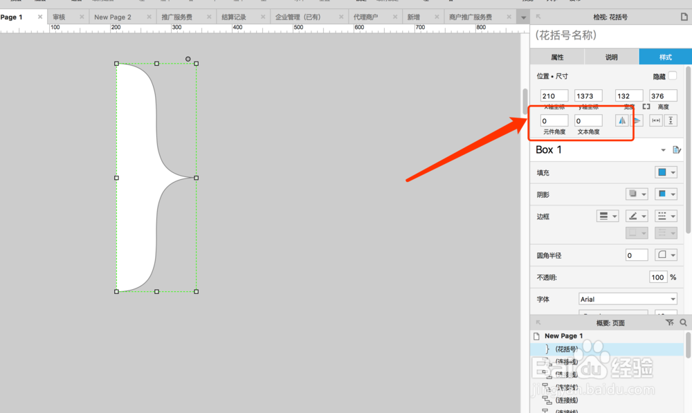
Task: Click the New Page 1 page icon
Action: (537, 336)
